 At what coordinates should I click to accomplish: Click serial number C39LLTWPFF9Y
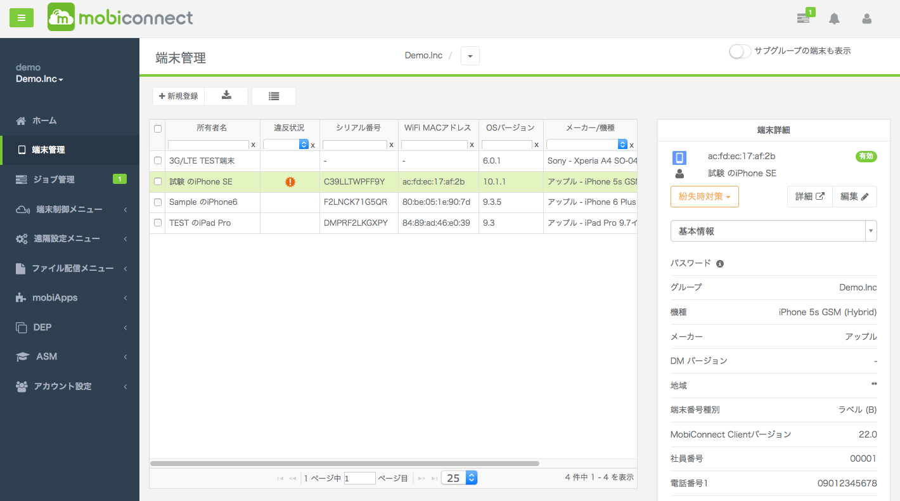[x=354, y=182]
